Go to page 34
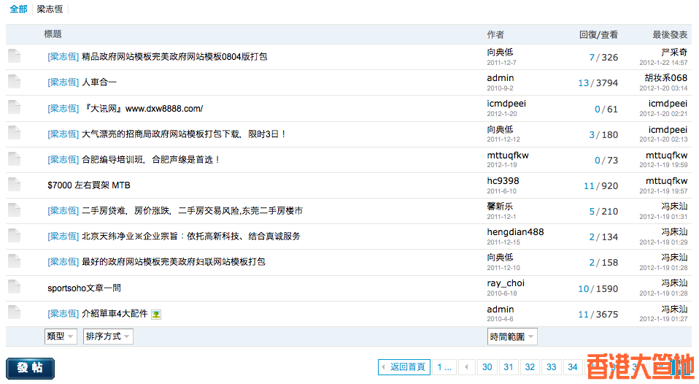Image resolution: width=699 pixels, height=384 pixels. [x=573, y=367]
